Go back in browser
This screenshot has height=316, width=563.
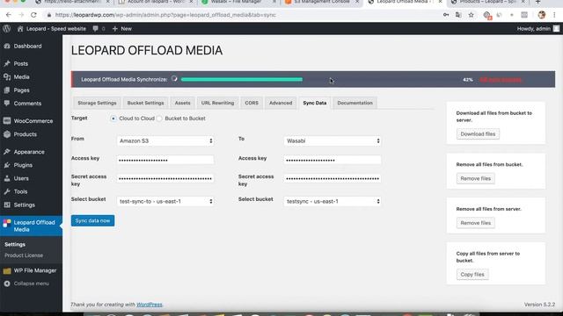tap(9, 15)
